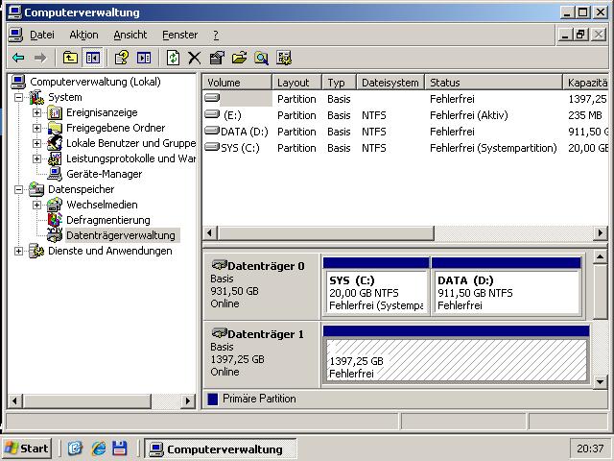This screenshot has width=614, height=461.
Task: Click the first quick launch icon beside Start
Action: point(75,449)
